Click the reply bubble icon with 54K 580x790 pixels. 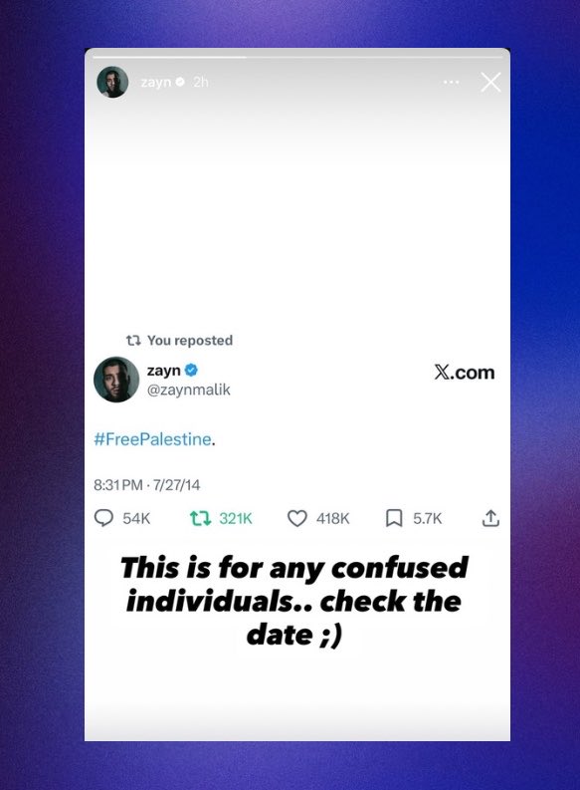[x=103, y=518]
